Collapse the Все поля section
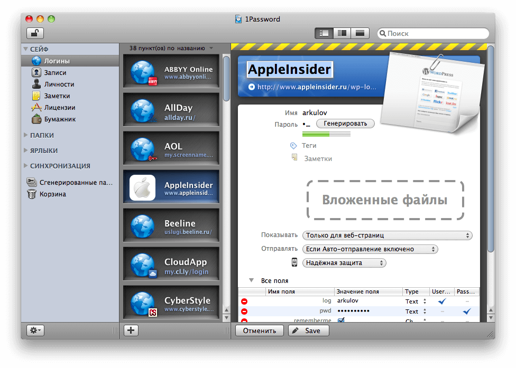 252,280
